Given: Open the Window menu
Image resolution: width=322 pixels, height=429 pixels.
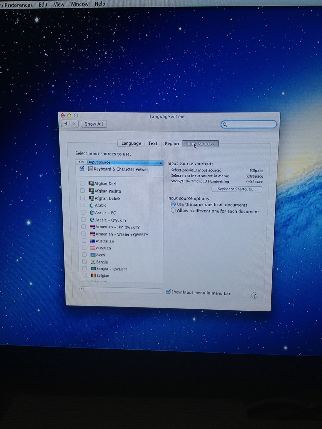Looking at the screenshot, I should click(79, 4).
